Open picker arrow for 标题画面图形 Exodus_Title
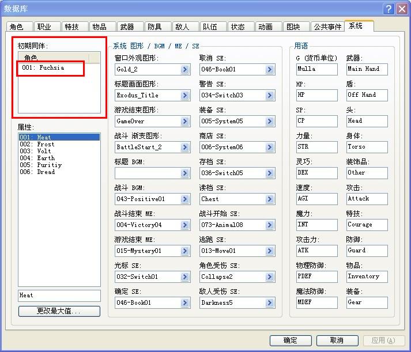Image resolution: width=411 pixels, height=352 pixels. point(185,95)
